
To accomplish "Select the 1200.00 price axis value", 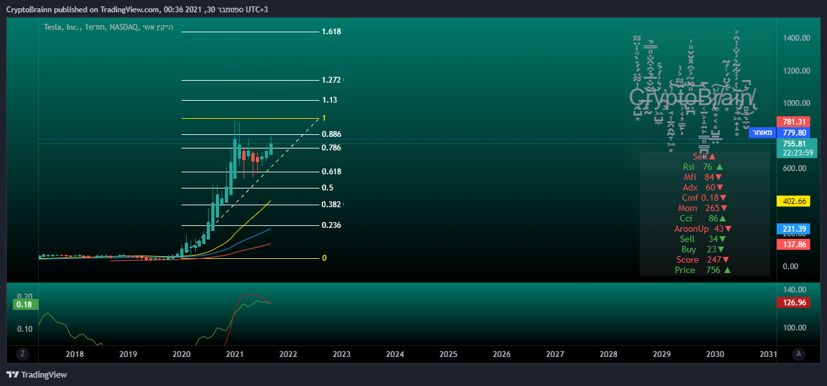I will pyautogui.click(x=797, y=70).
